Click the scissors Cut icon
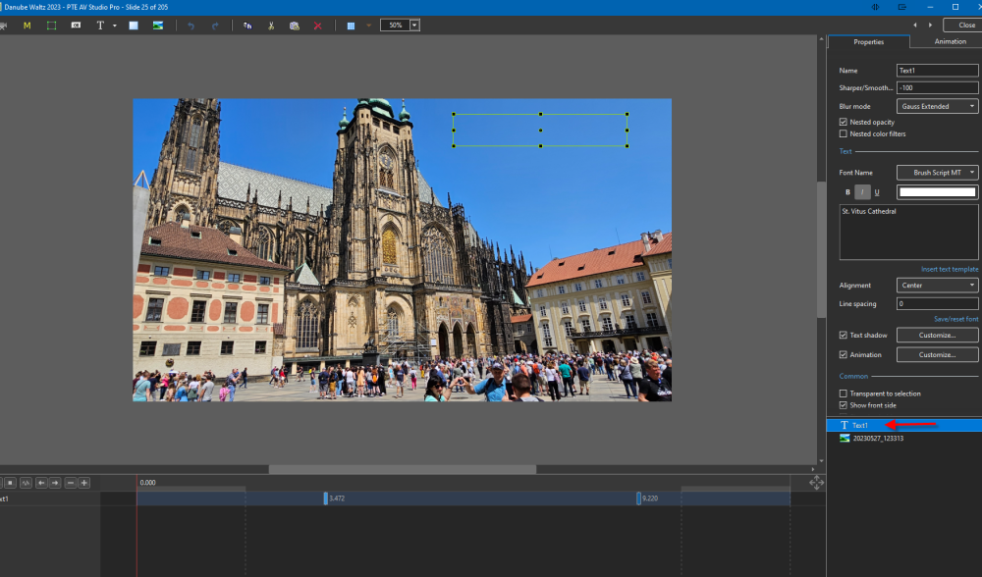Image resolution: width=982 pixels, height=577 pixels. coord(271,25)
